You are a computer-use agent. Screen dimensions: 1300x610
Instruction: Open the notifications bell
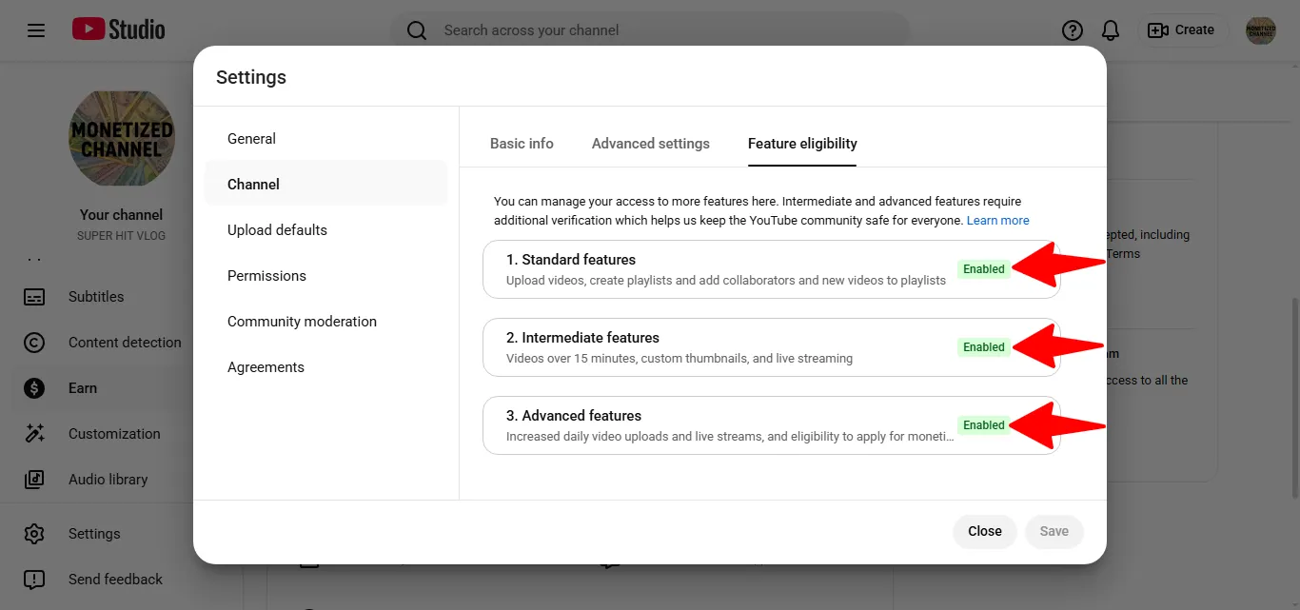[1111, 30]
